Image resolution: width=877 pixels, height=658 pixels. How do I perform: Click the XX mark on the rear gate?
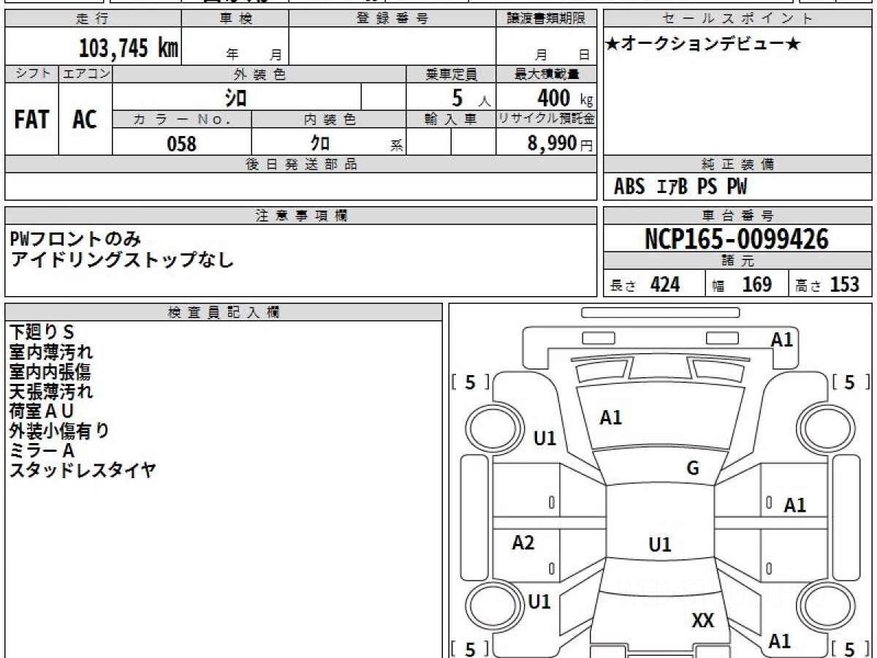pyautogui.click(x=702, y=621)
